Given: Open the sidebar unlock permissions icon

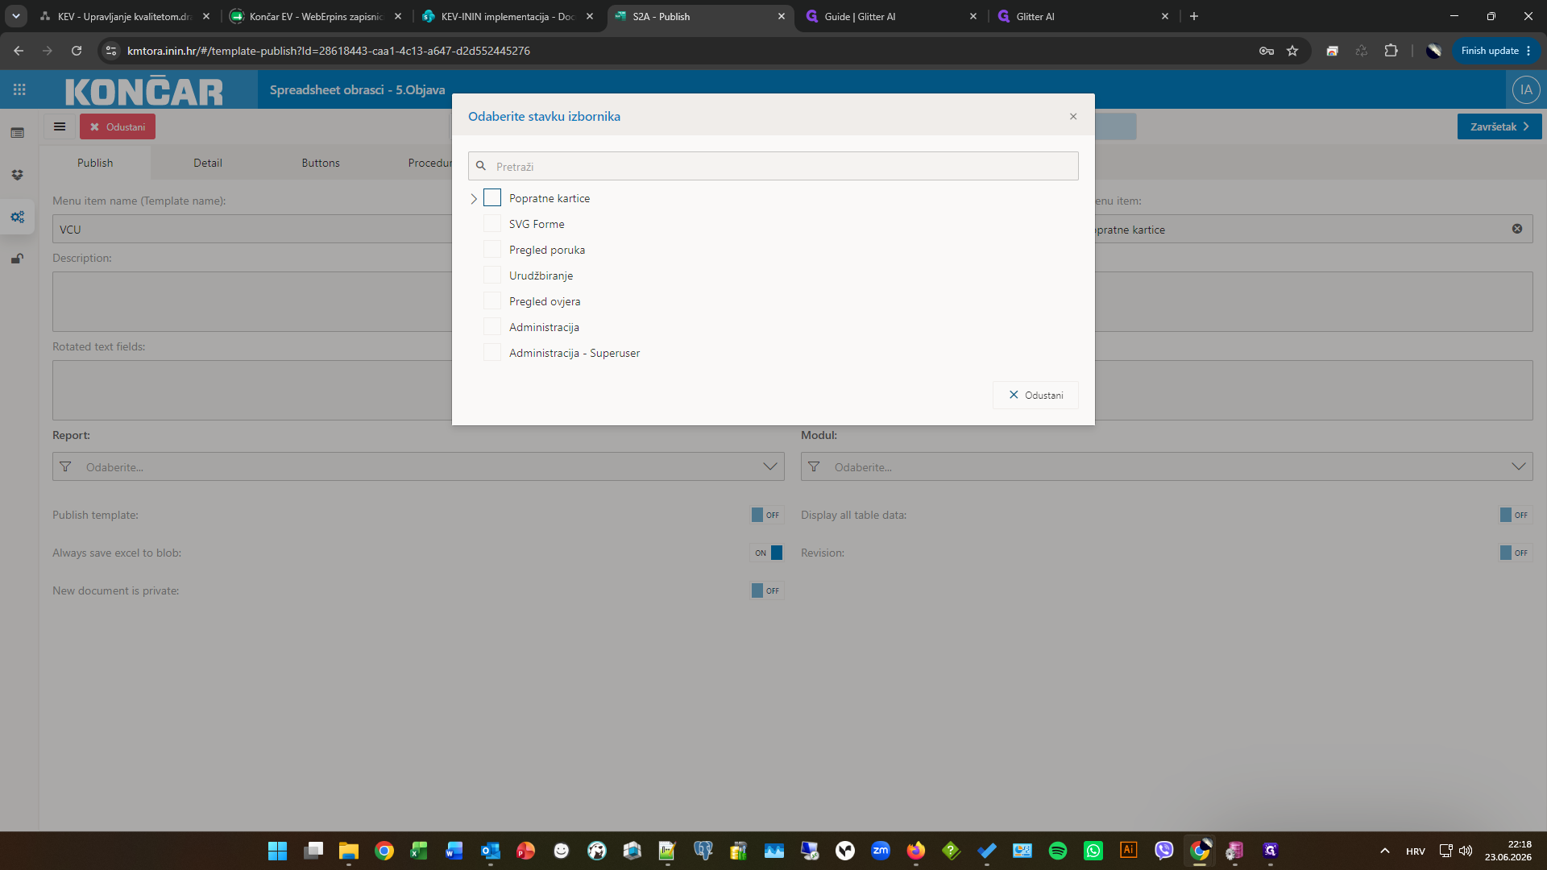Looking at the screenshot, I should [x=18, y=259].
